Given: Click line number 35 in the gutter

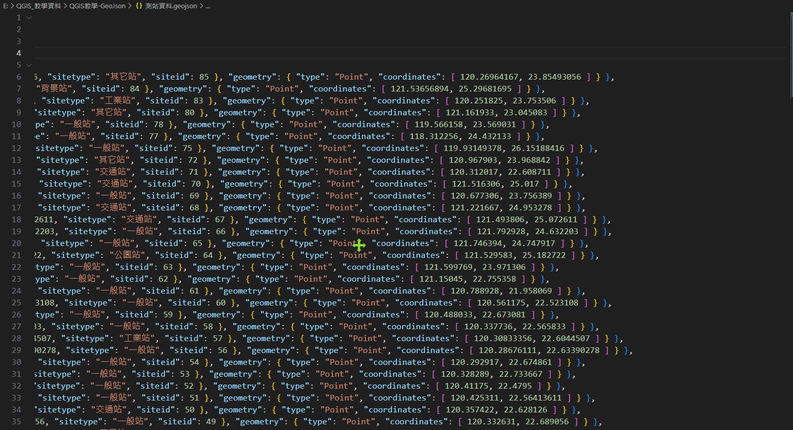Looking at the screenshot, I should [x=17, y=422].
